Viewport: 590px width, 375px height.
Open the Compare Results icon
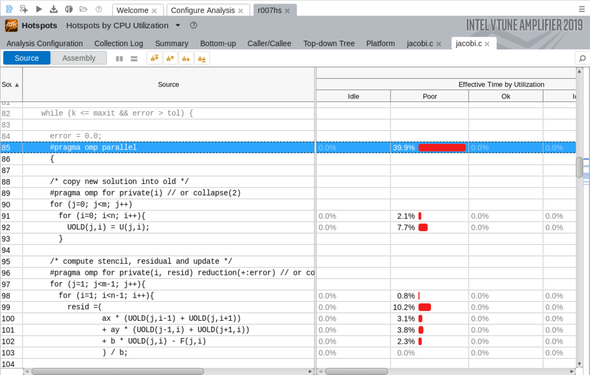coord(68,9)
